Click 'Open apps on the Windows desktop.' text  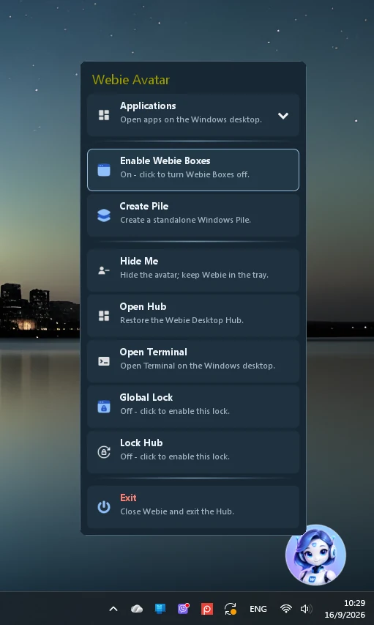point(191,119)
